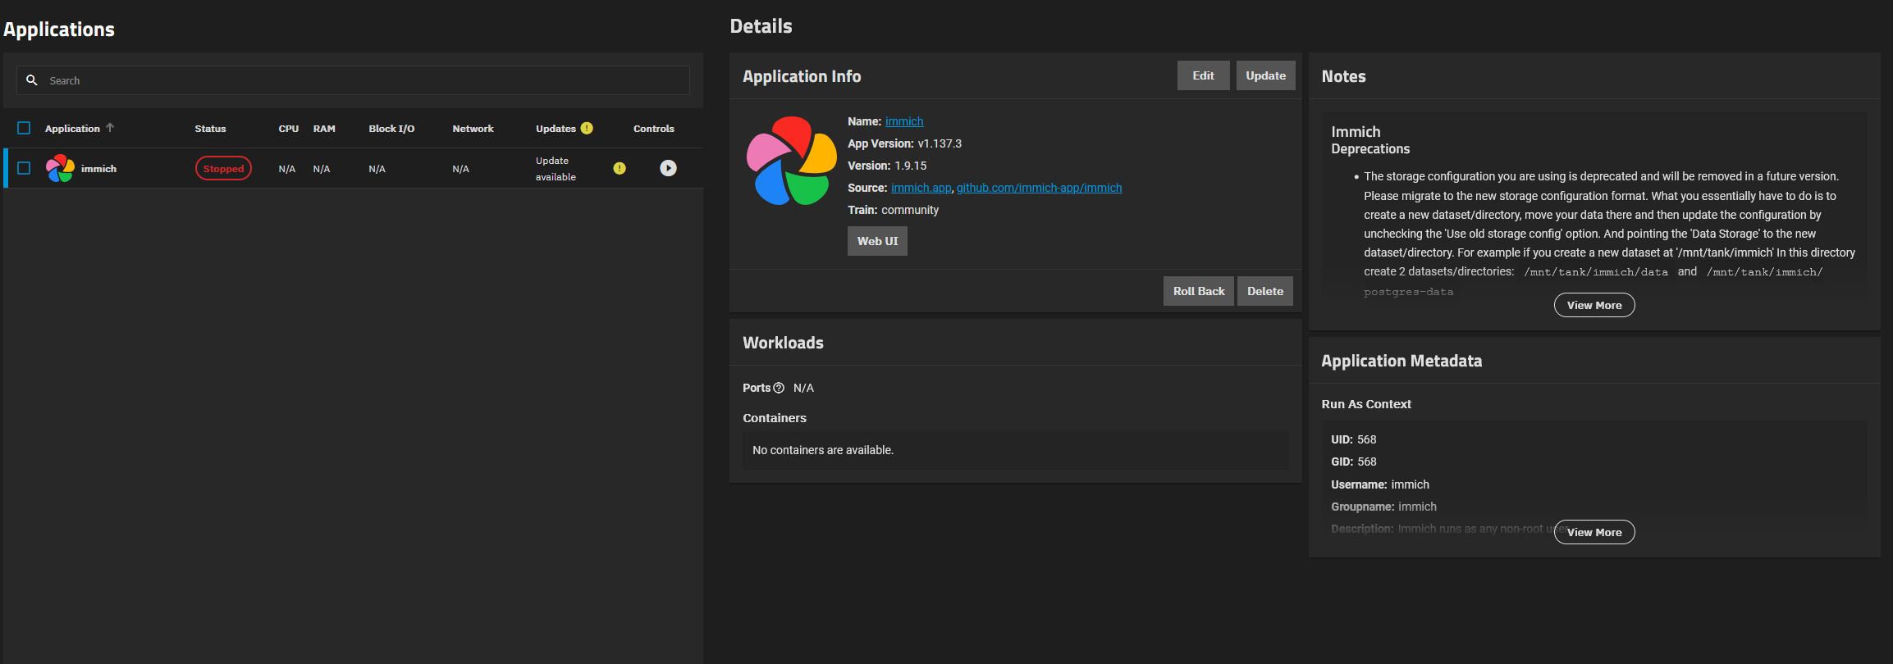
Task: Expand Application Metadata with View More
Action: [1594, 532]
